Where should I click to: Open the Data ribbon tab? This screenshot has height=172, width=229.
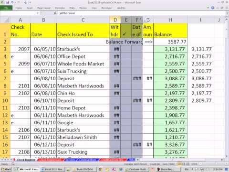[x=72, y=8]
